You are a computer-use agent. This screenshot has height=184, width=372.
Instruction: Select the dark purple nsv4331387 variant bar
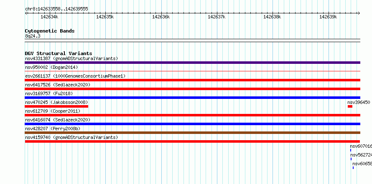192,63
